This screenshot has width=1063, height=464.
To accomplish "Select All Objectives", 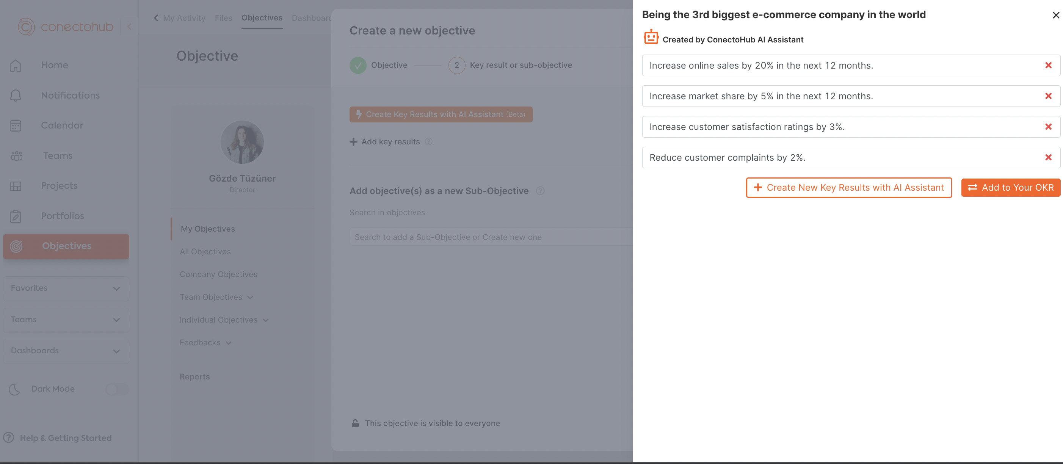I will click(x=205, y=251).
